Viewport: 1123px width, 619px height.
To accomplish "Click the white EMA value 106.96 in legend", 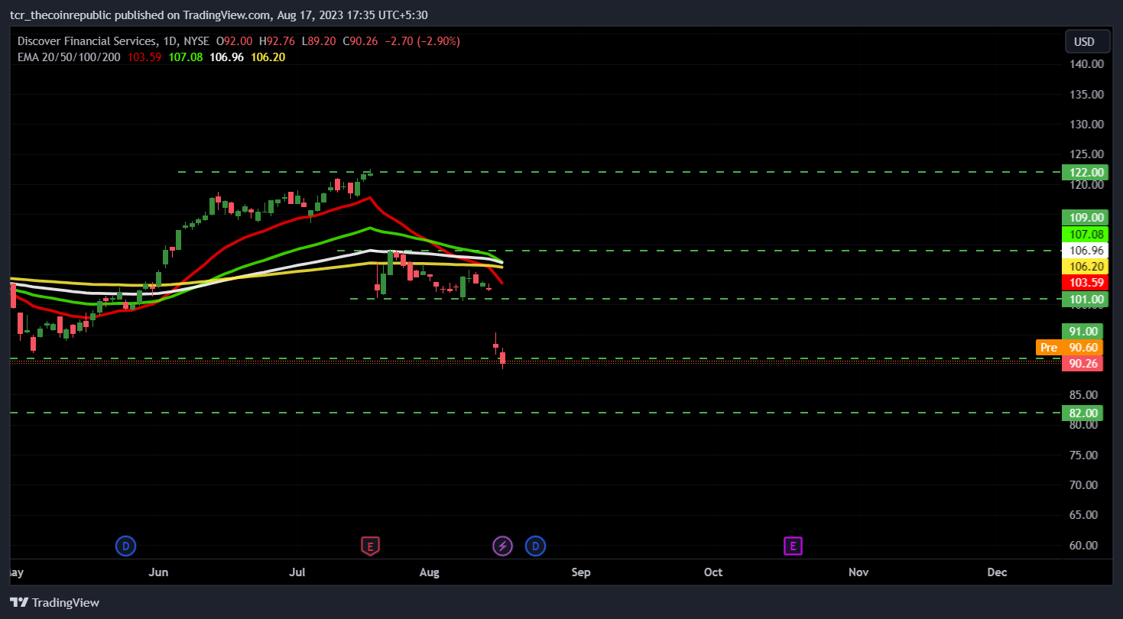I will pos(228,57).
